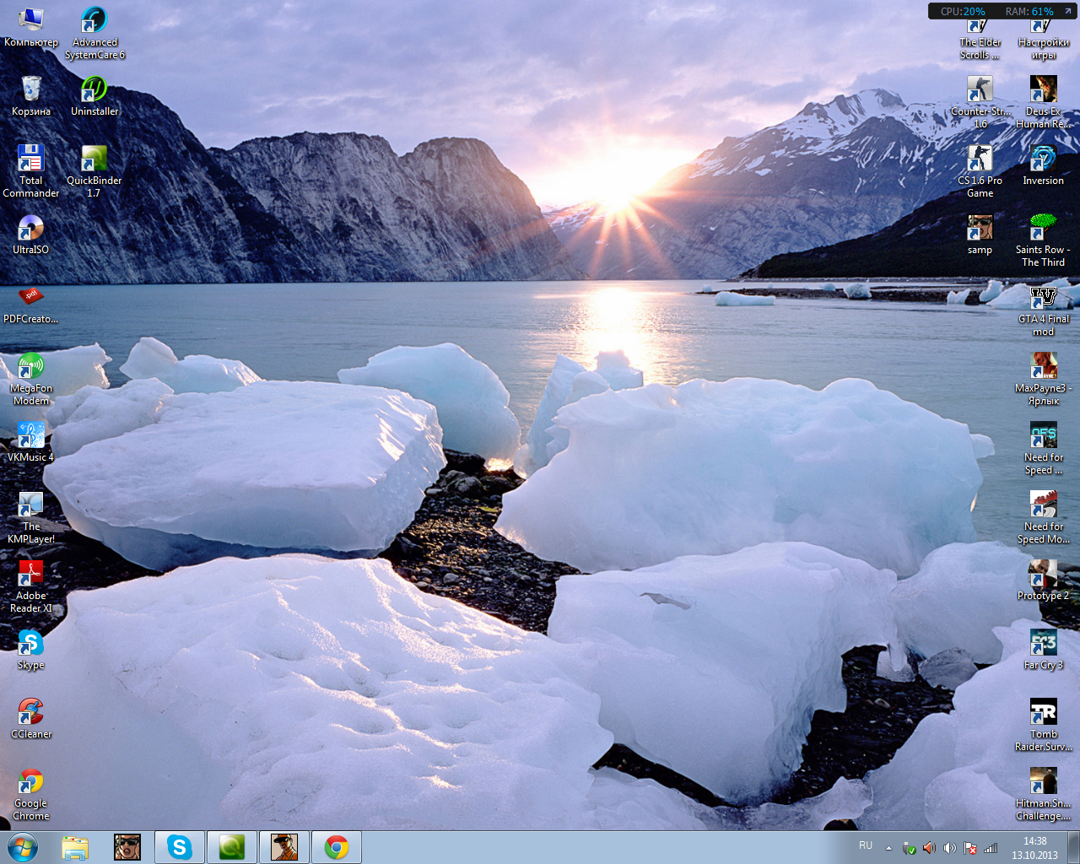Image resolution: width=1080 pixels, height=864 pixels.
Task: Select the VKMusic 4 icon
Action: [31, 442]
